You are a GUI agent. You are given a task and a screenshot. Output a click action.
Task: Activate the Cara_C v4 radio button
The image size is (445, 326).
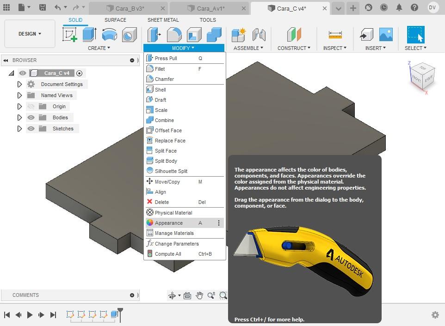80,73
